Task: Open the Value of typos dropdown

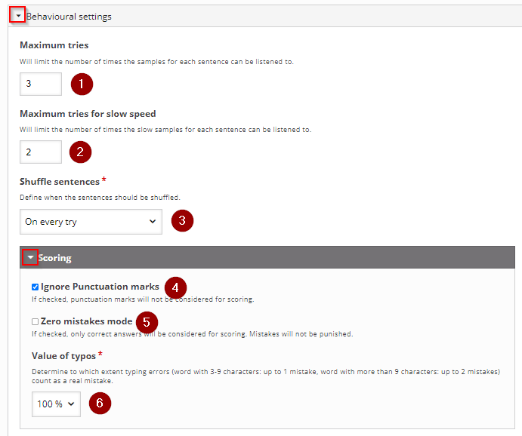Action: point(56,404)
